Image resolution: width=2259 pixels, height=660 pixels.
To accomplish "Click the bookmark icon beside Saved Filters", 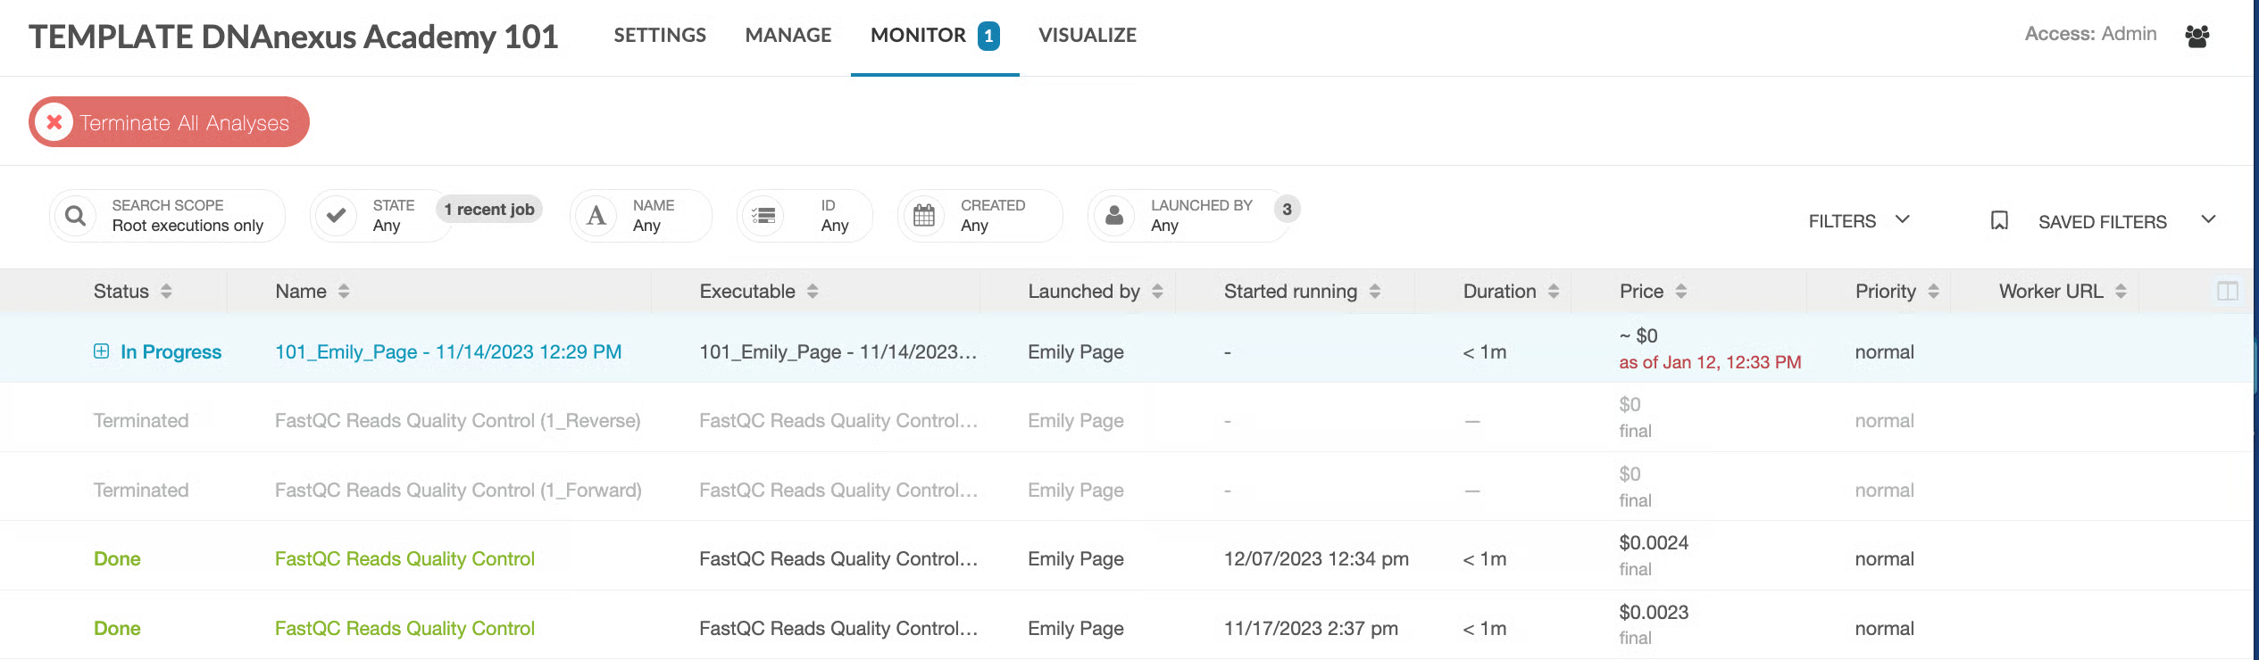I will pos(1999,221).
